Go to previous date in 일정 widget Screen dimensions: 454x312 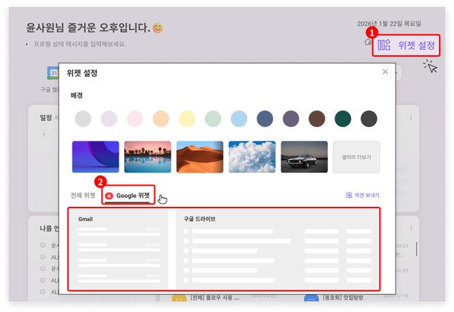point(45,134)
